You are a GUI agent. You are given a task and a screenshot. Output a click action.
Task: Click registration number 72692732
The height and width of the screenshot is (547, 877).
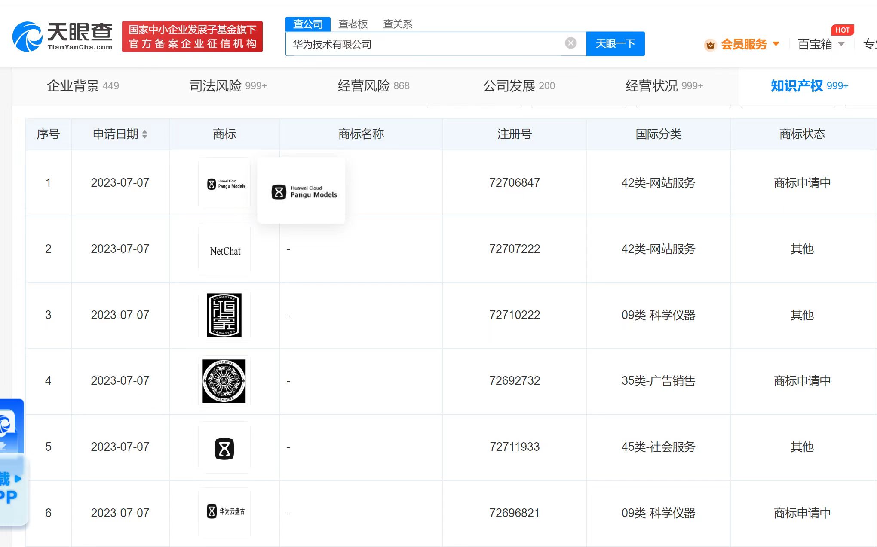515,381
